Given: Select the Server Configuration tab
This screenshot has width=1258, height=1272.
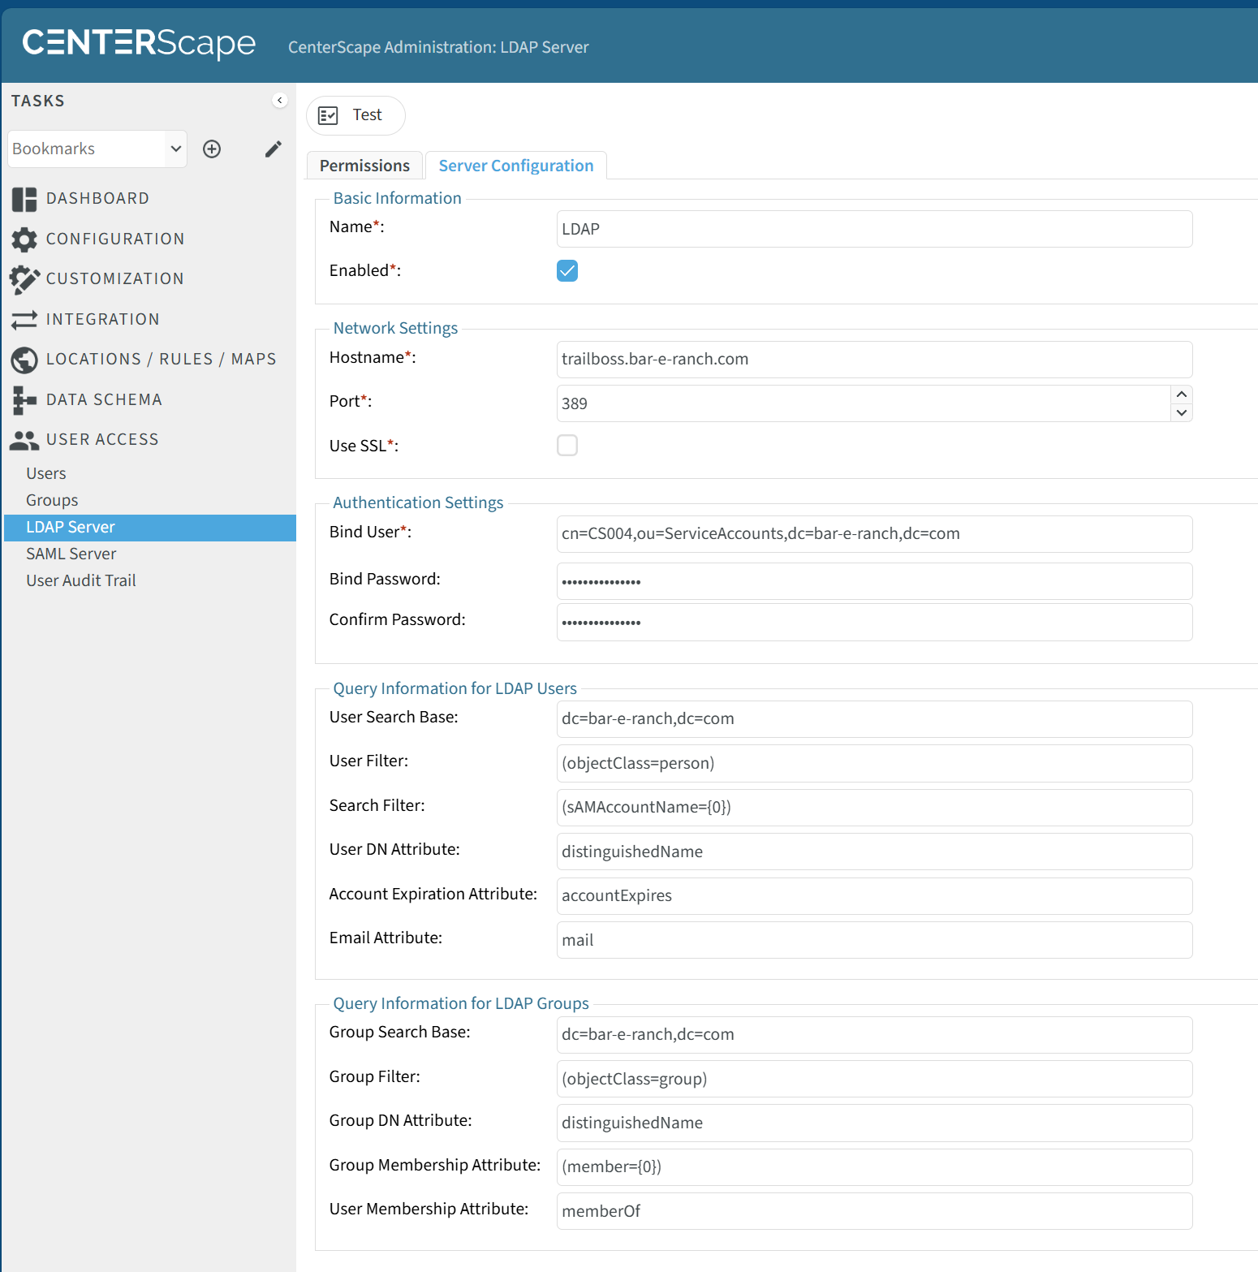Looking at the screenshot, I should 516,166.
